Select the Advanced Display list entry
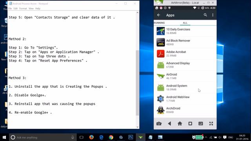Screen dimensions: 251x141 (x=185, y=65)
